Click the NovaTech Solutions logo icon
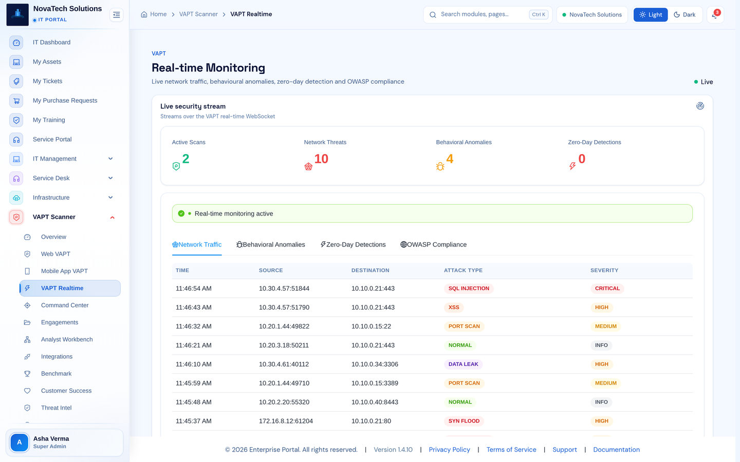 (17, 15)
